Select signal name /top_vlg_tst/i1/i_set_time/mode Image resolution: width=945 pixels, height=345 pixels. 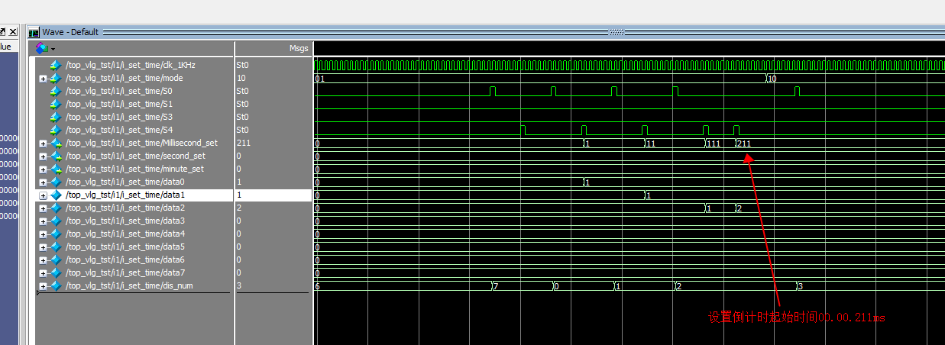point(125,79)
